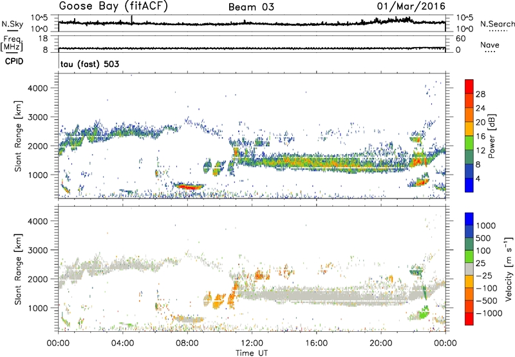Pick the red top segment of the power colorbar
Image resolution: width=515 pixels, height=357 pixels.
(469, 86)
